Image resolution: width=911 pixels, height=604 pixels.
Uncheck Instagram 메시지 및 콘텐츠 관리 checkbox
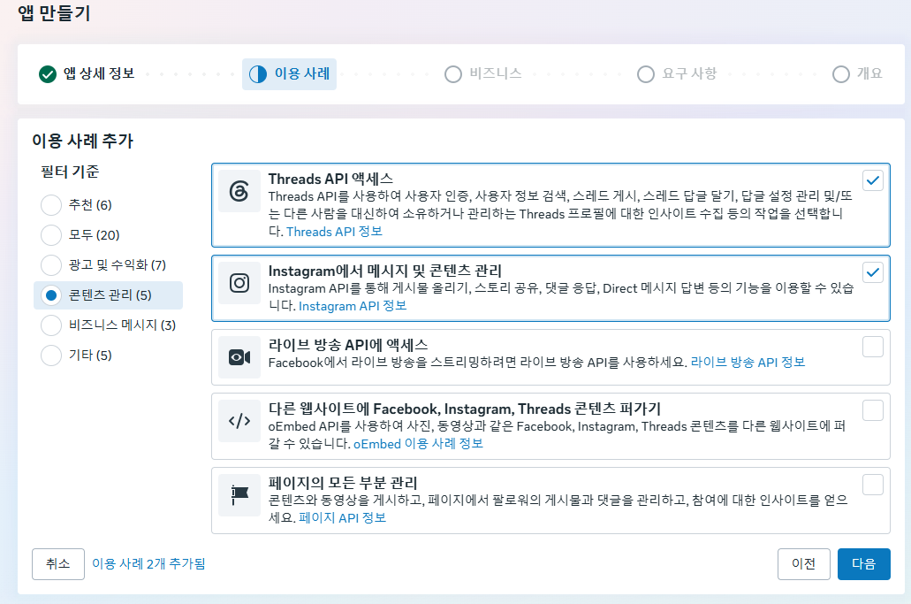click(873, 272)
